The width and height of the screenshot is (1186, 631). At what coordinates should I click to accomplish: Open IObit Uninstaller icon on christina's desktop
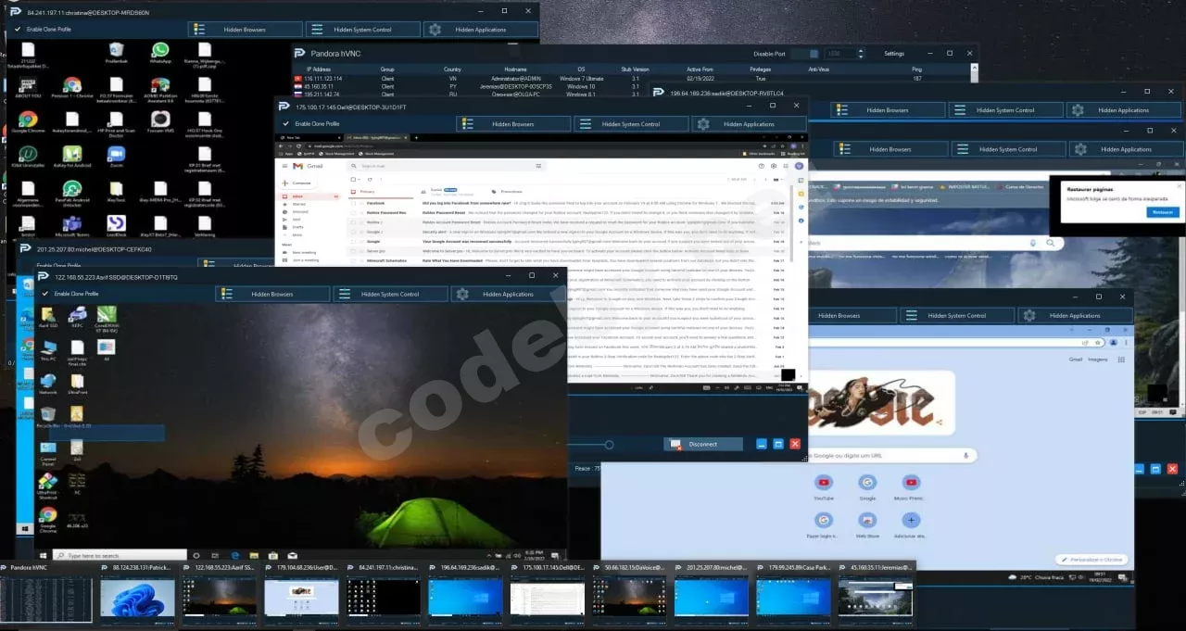coord(28,157)
